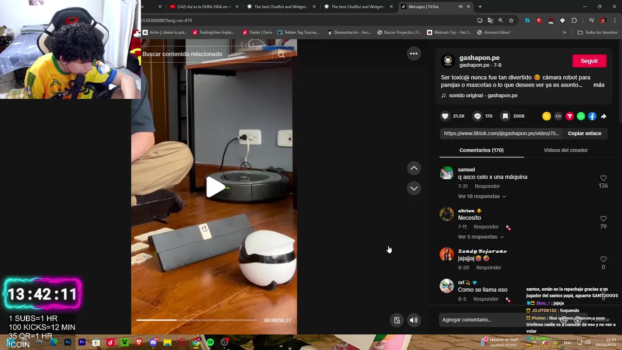Screen dimensions: 622x350
Task: Toggle auto-scroll button beside the volume
Action: click(397, 320)
